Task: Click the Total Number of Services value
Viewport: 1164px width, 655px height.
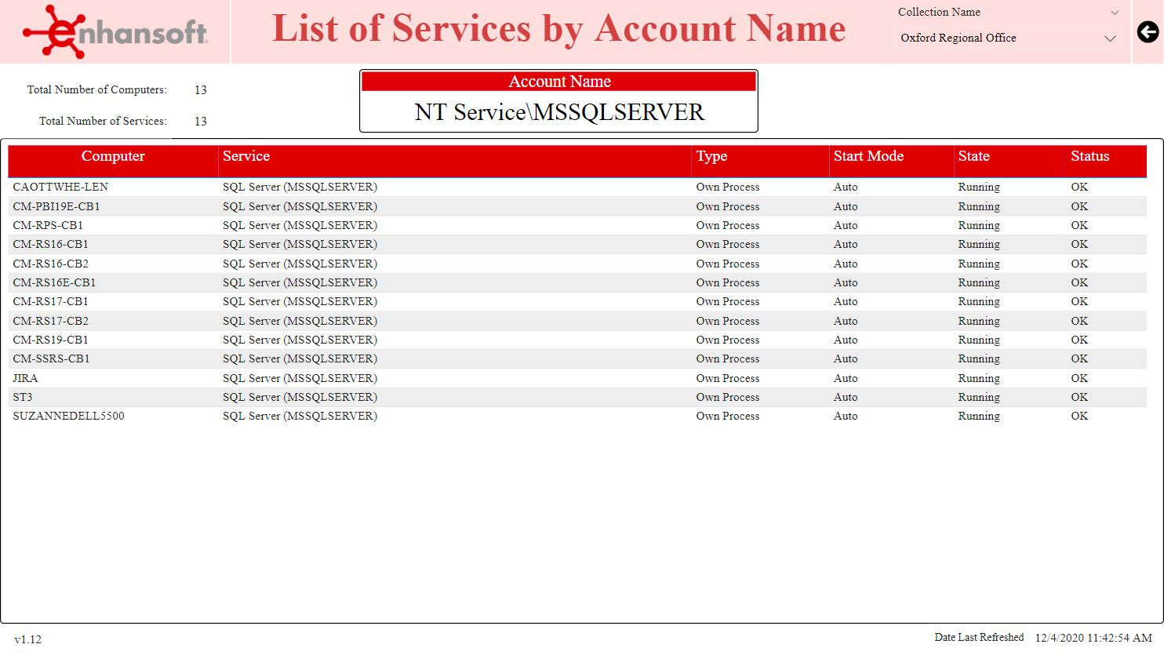Action: pos(200,121)
